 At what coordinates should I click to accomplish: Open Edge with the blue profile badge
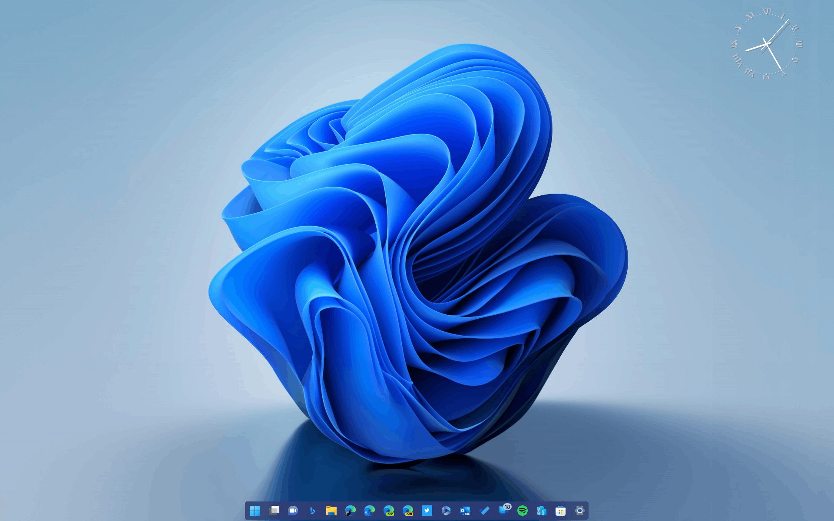click(370, 511)
